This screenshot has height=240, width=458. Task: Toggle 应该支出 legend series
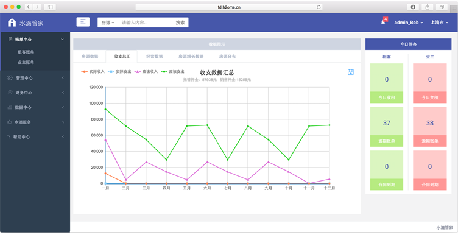tap(172, 71)
